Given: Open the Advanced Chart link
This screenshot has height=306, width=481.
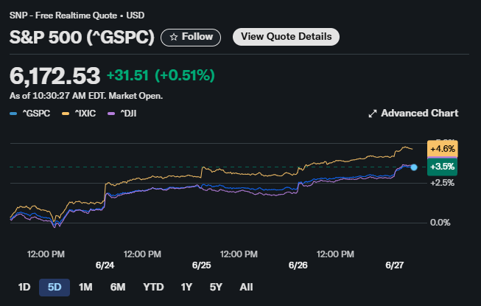Looking at the screenshot, I should click(x=419, y=114).
